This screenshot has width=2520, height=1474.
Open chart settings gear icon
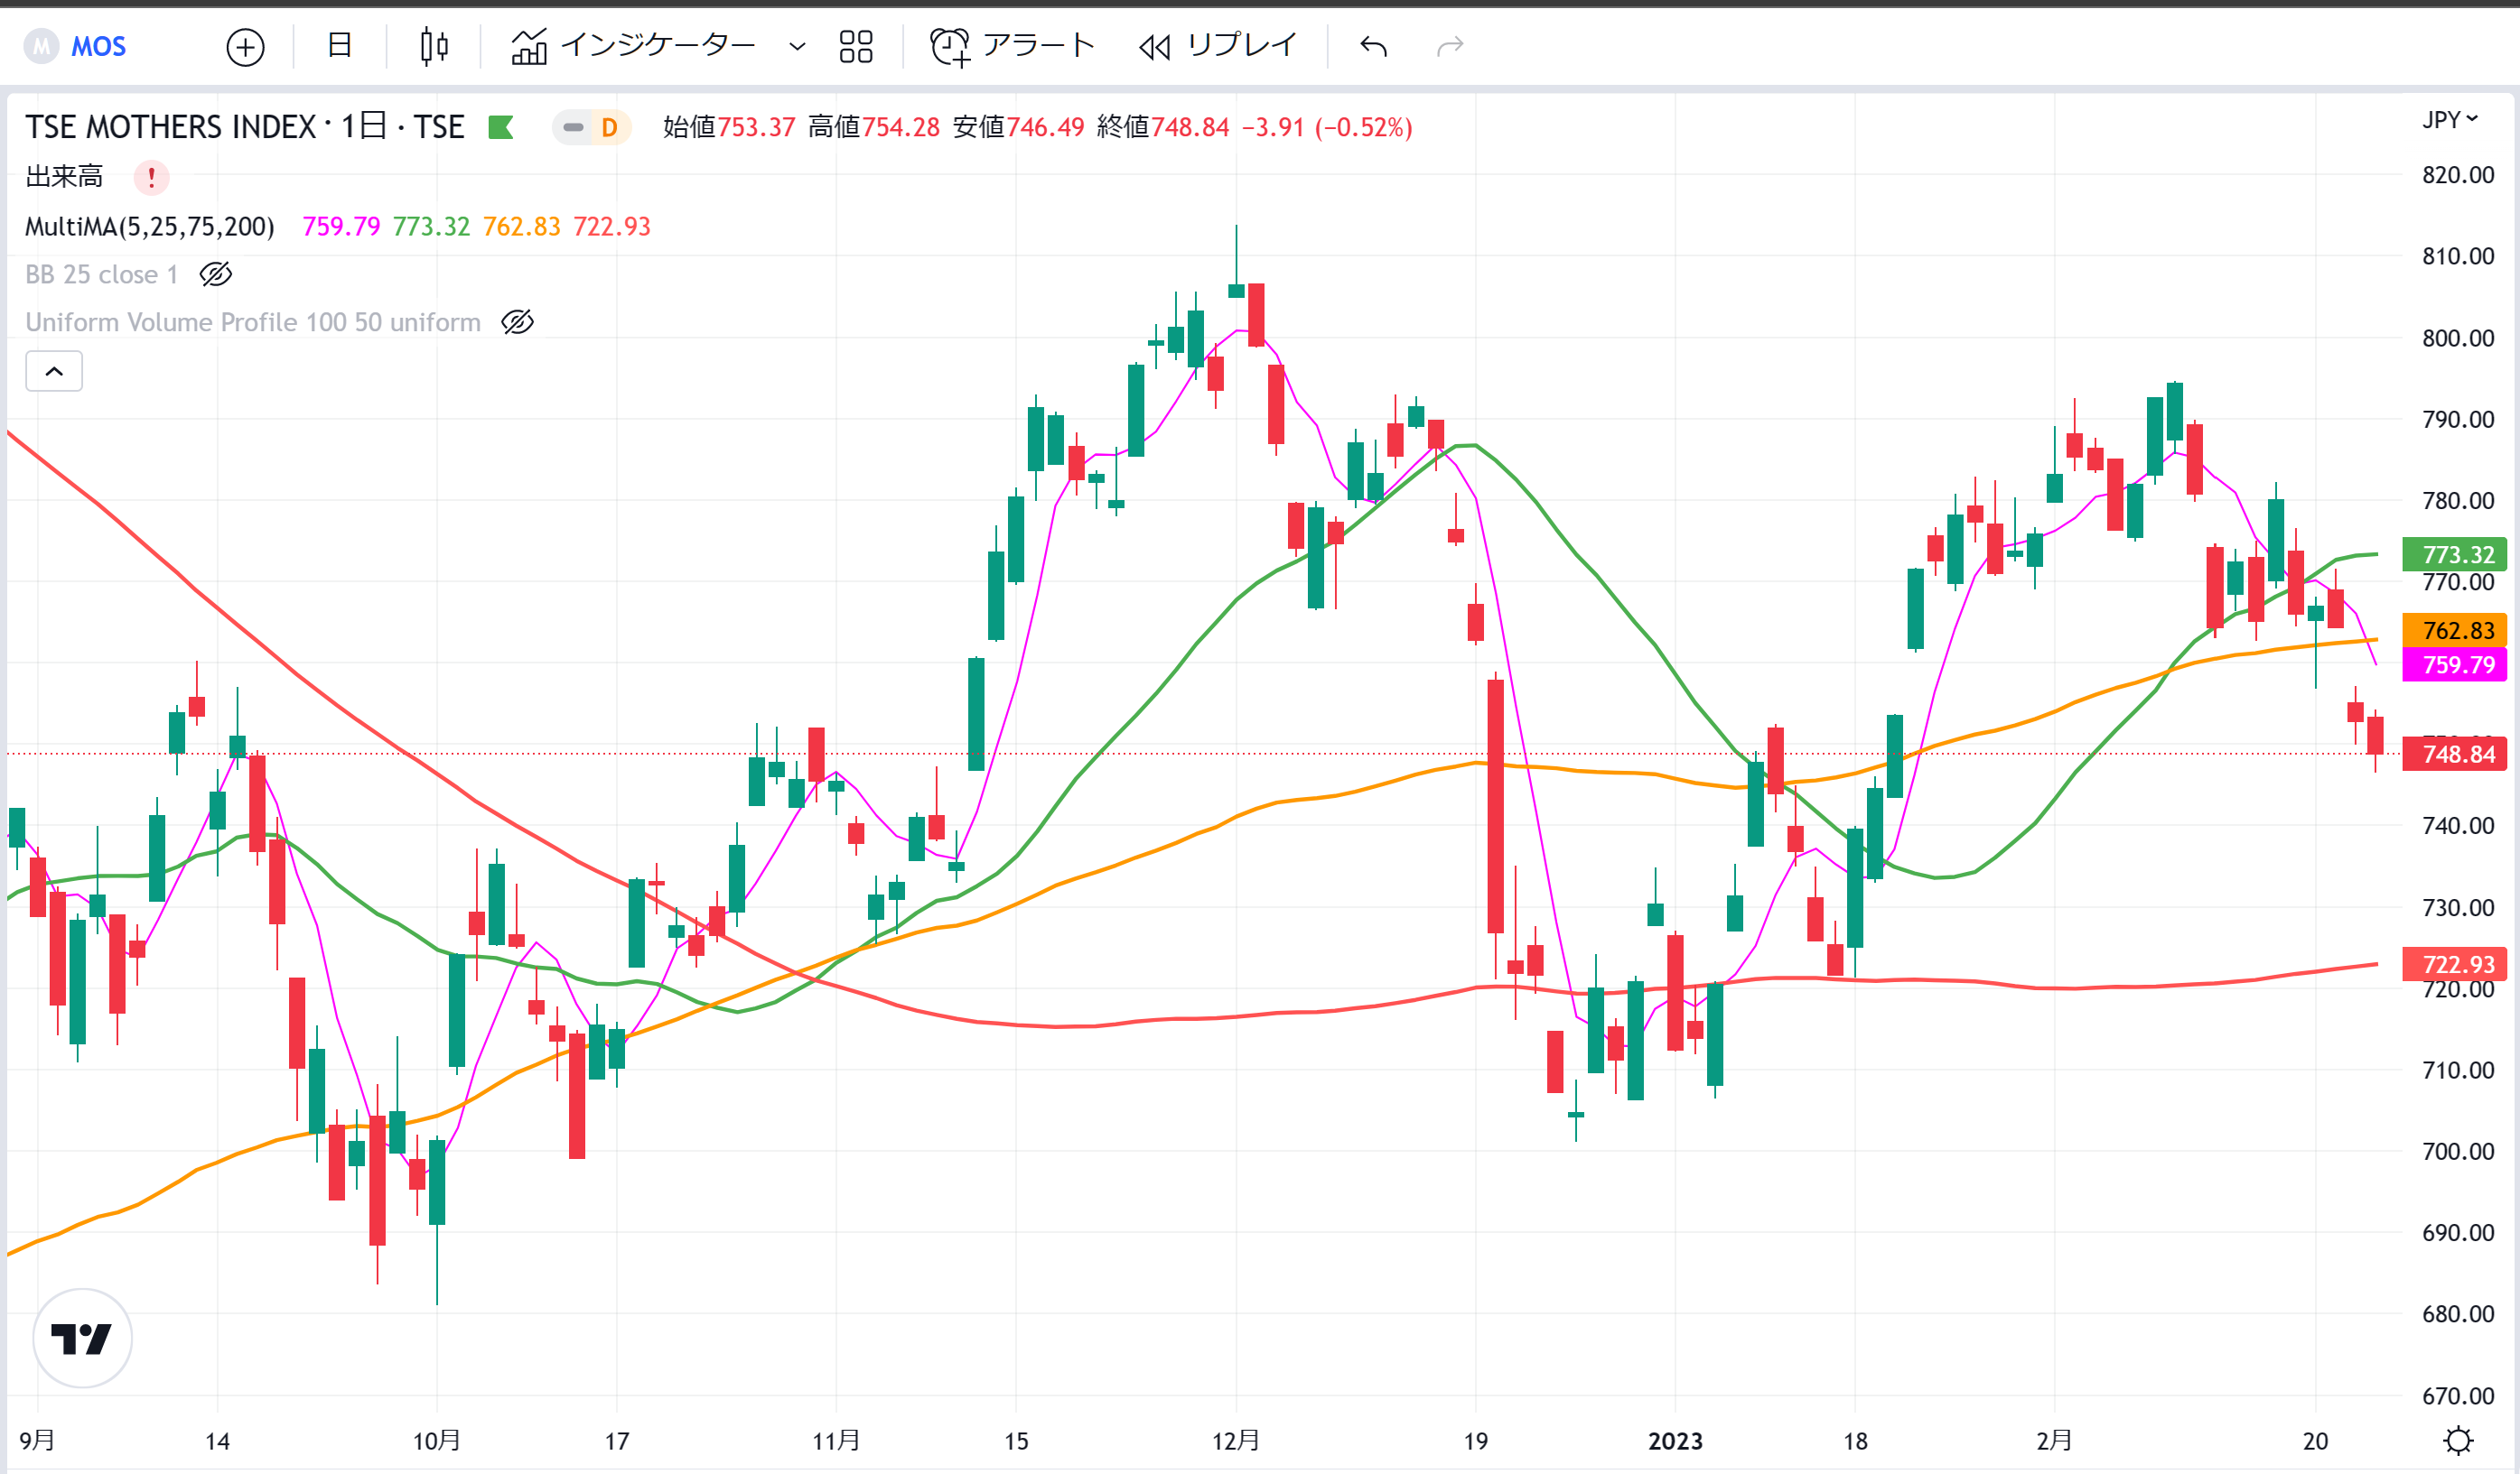tap(2458, 1440)
